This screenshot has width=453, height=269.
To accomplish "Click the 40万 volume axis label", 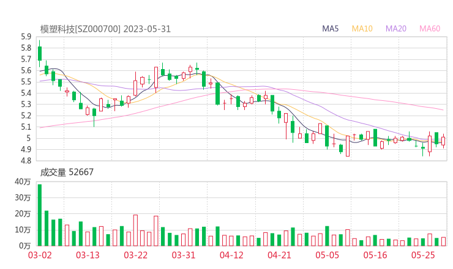I will pos(23,182).
